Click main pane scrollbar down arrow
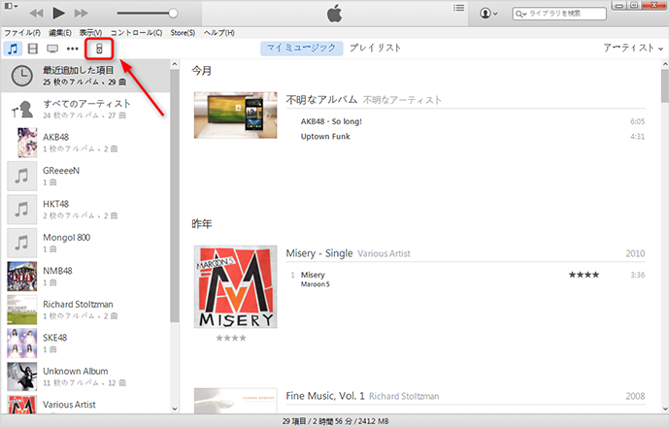 point(665,409)
